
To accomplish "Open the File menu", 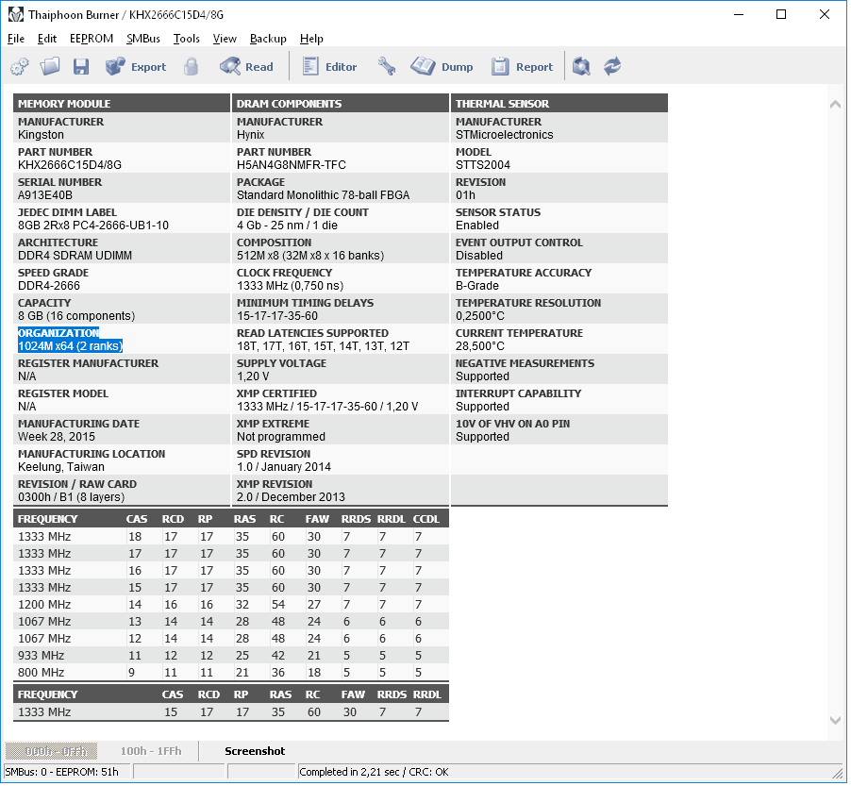I will coord(16,39).
